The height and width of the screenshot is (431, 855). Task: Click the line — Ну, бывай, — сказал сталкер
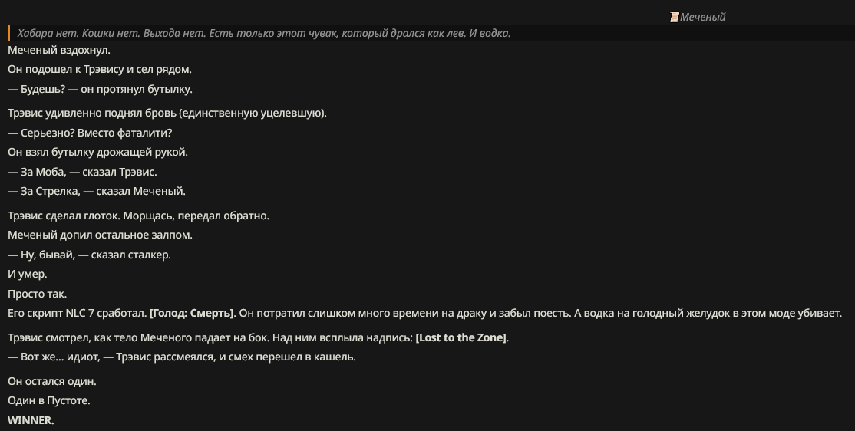point(90,255)
